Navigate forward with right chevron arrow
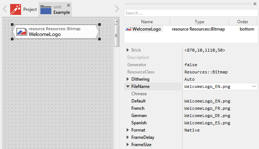The height and width of the screenshot is (149, 259). point(117,9)
